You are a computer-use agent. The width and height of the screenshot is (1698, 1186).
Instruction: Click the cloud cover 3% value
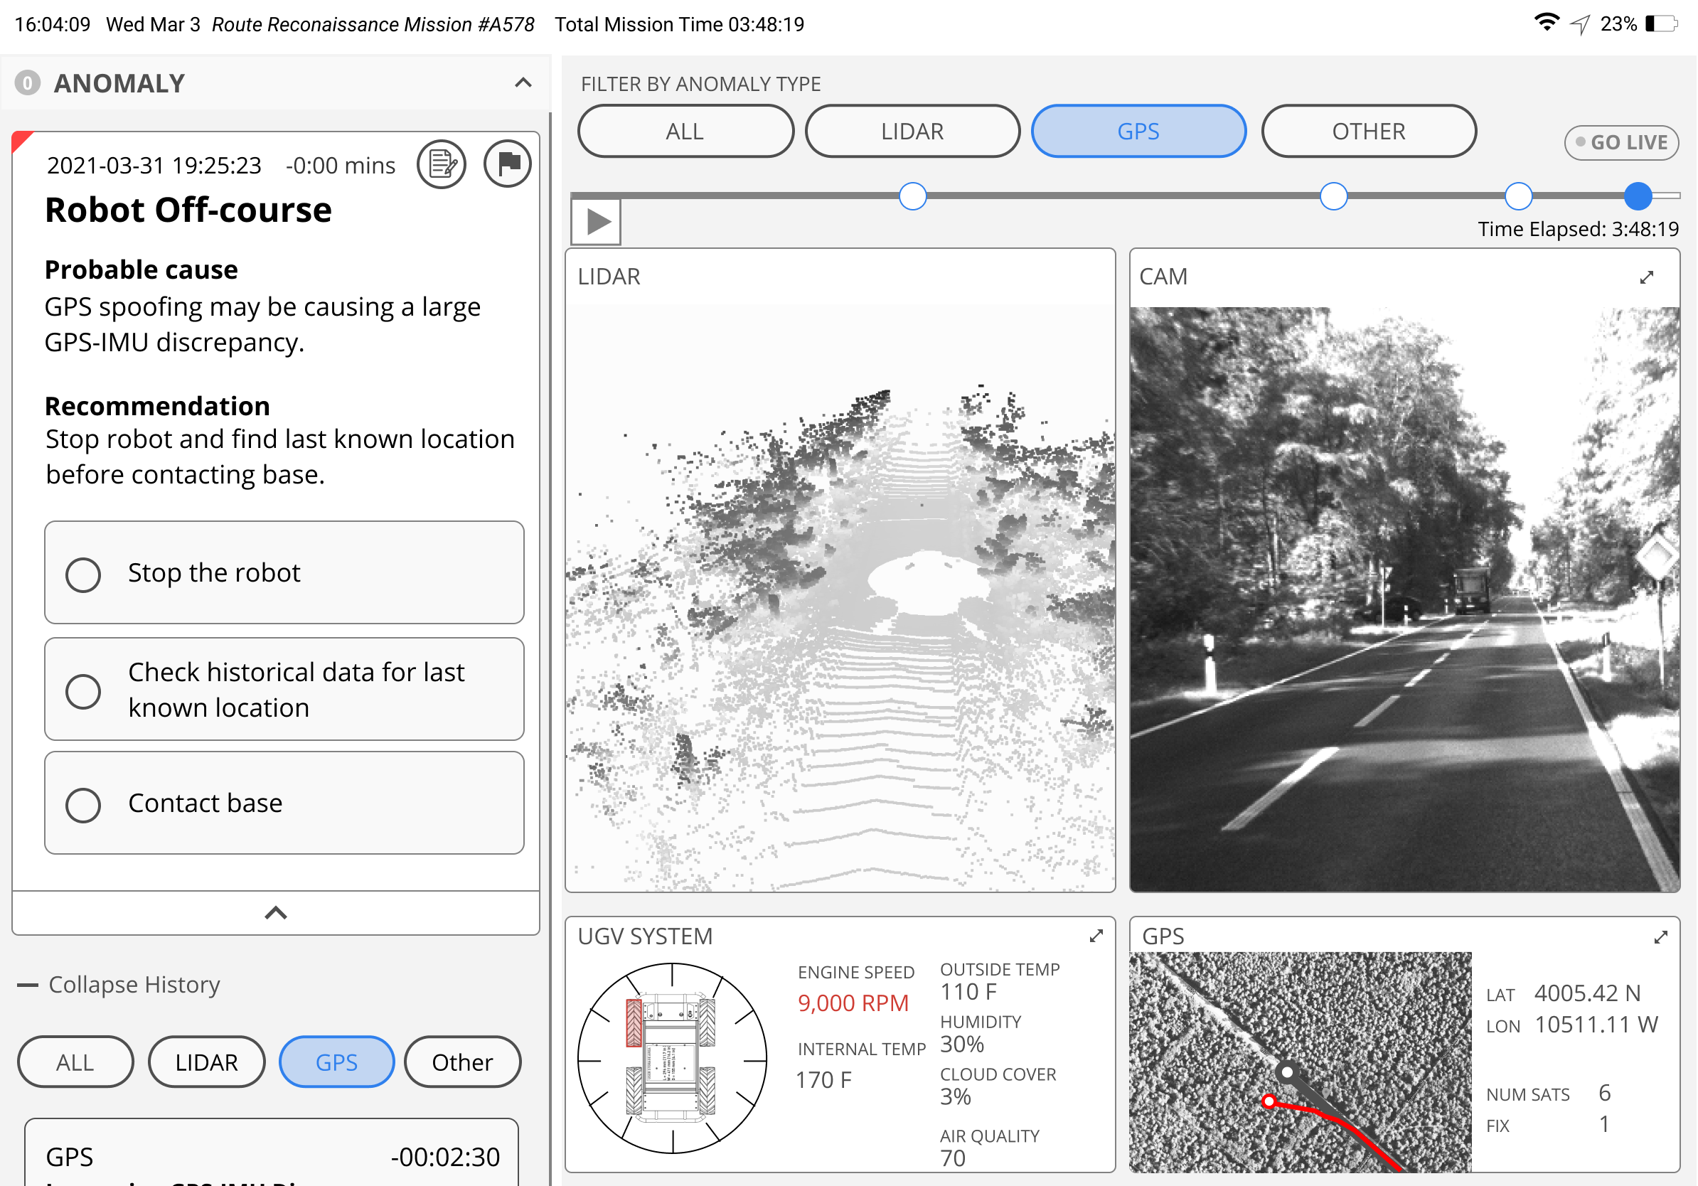(x=955, y=1096)
